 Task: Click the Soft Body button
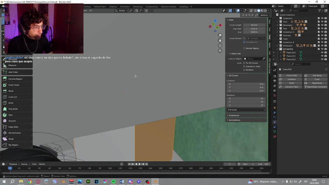pos(315,76)
